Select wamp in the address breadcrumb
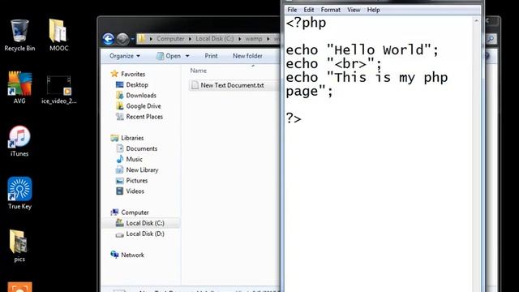Screen dimensions: 519x292 point(254,39)
